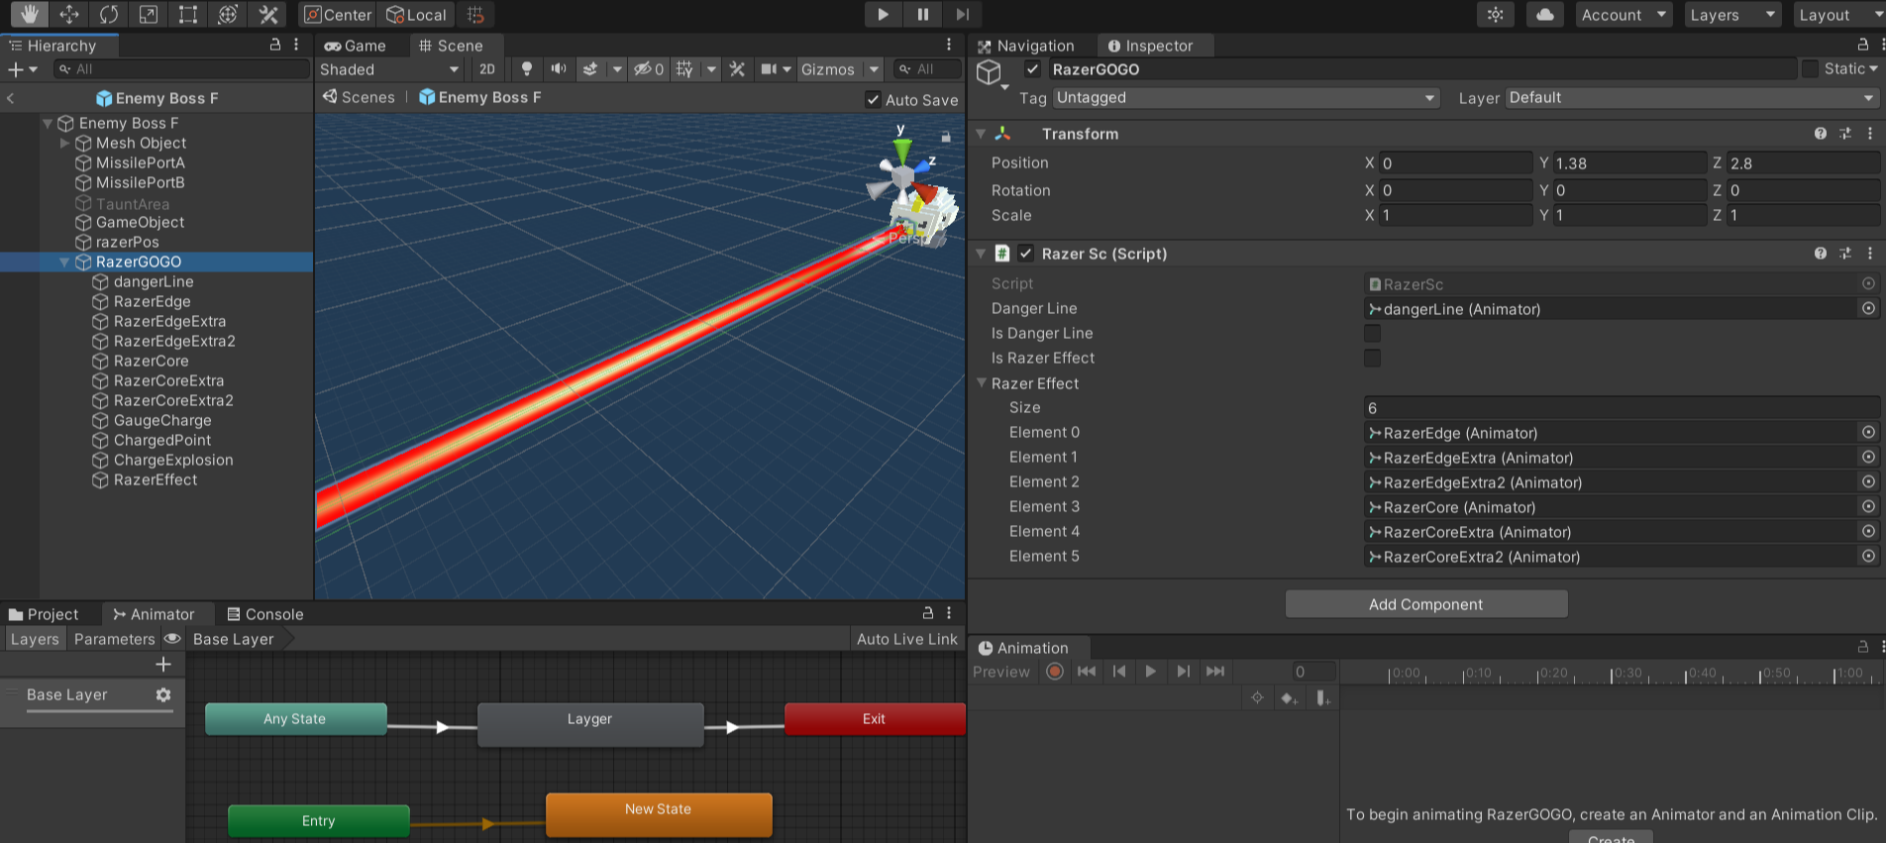Select the Rect tool
1886x843 pixels.
[x=187, y=14]
